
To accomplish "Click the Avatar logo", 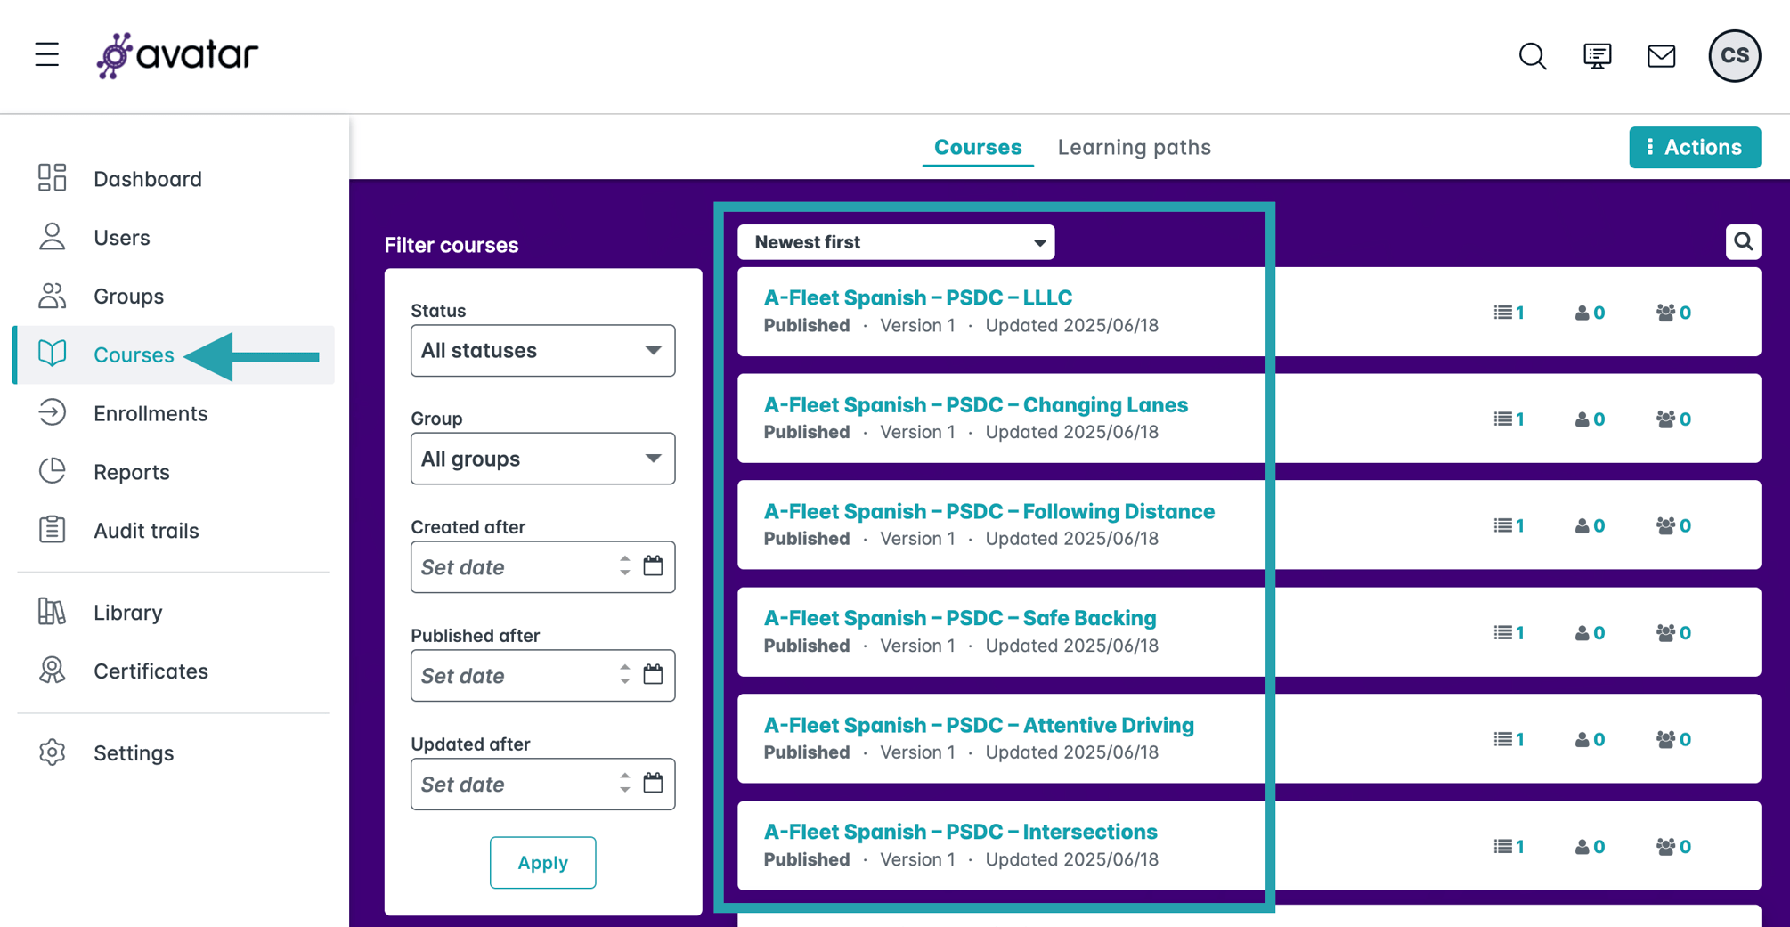I will 177,55.
